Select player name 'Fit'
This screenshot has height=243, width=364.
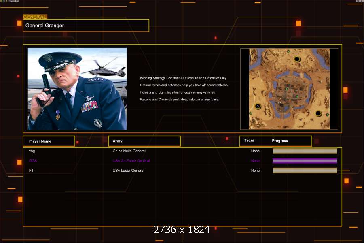tap(31, 171)
